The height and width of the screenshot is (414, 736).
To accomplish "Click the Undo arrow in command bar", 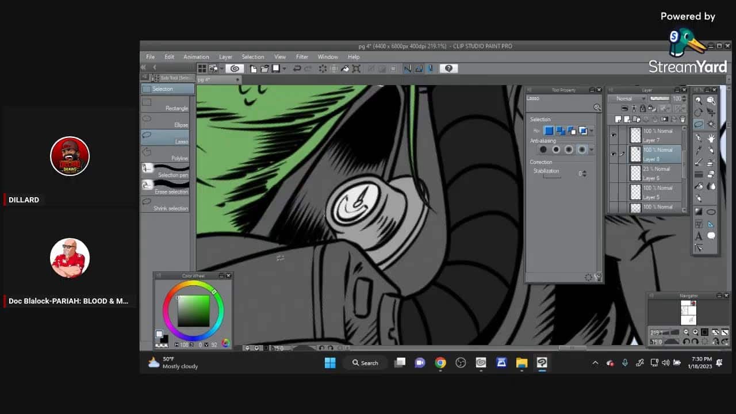I will (297, 68).
